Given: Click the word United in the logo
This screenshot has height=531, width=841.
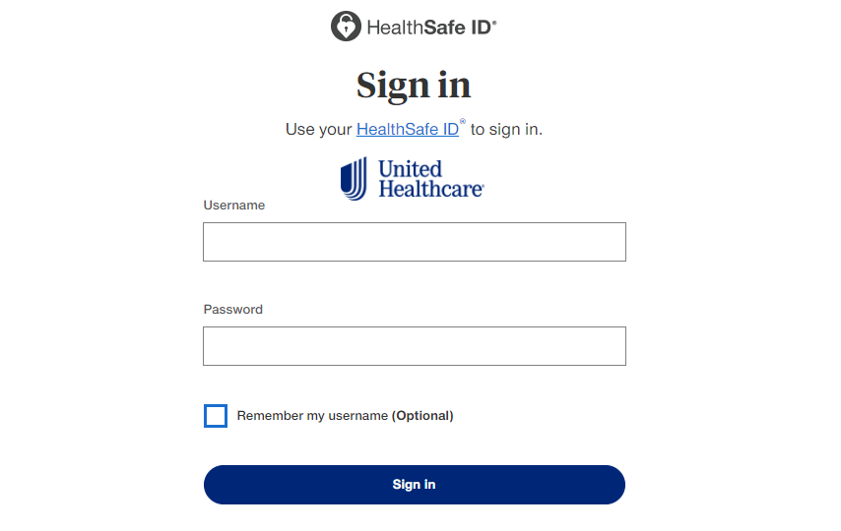Looking at the screenshot, I should (x=411, y=169).
